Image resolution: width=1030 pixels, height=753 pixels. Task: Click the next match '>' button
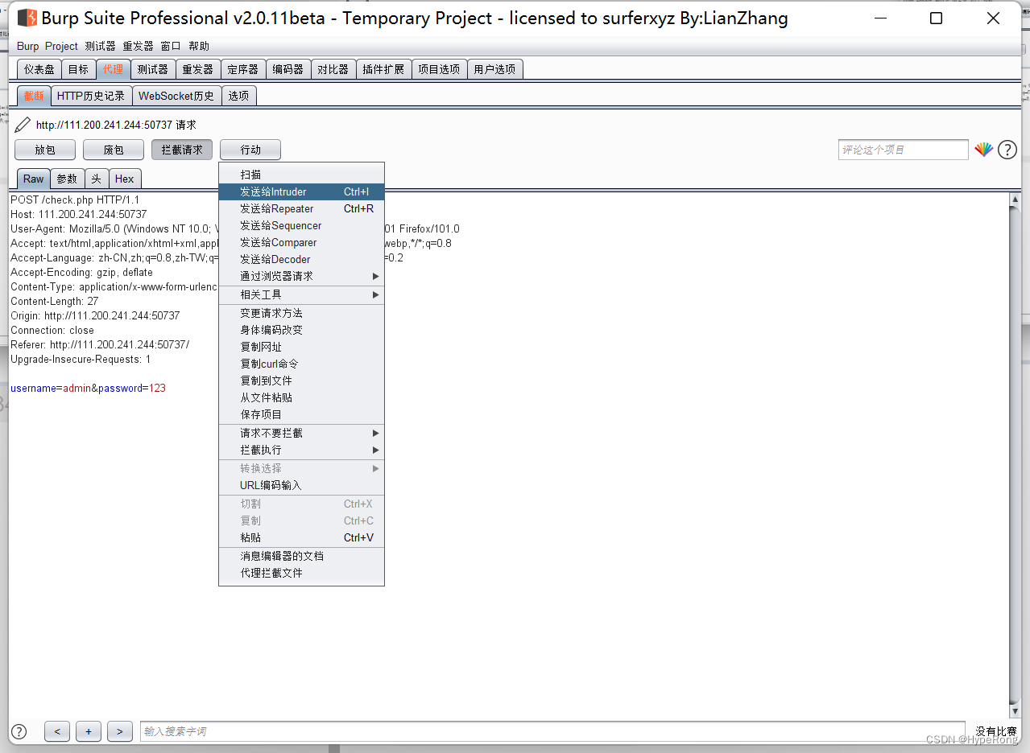pyautogui.click(x=120, y=731)
